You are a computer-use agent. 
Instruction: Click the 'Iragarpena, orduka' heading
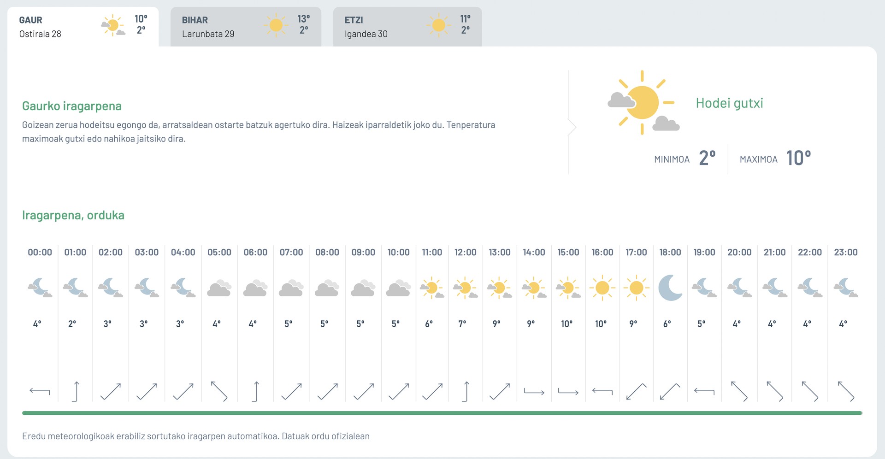(73, 215)
